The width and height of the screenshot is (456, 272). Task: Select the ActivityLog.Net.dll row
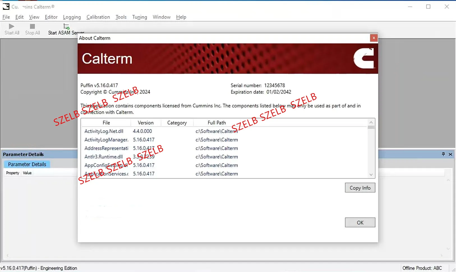click(x=224, y=131)
